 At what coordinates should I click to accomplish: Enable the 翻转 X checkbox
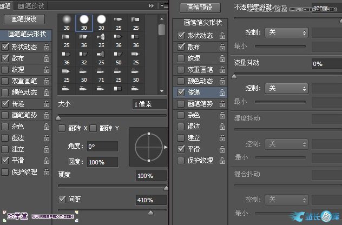(x=62, y=128)
